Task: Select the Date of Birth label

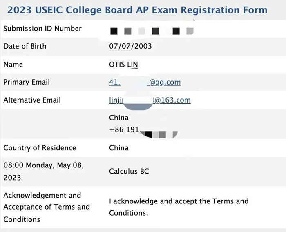Action: 25,46
